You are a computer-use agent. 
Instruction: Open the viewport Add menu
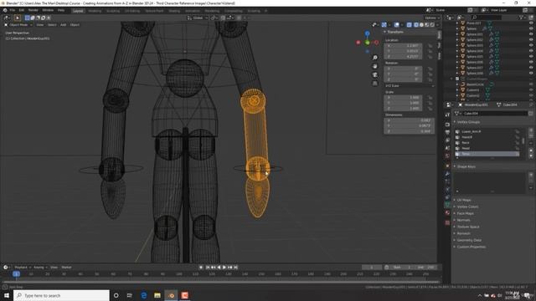click(64, 25)
